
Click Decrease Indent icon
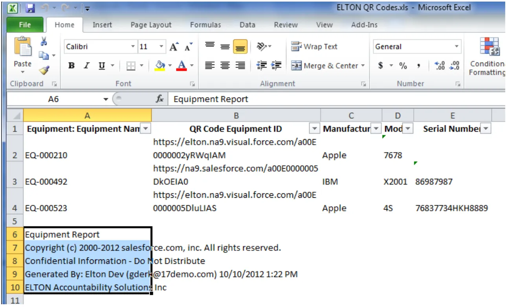pos(261,66)
